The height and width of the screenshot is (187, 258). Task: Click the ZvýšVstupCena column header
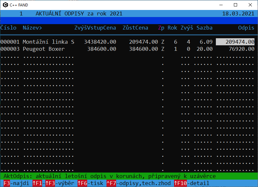[95, 28]
